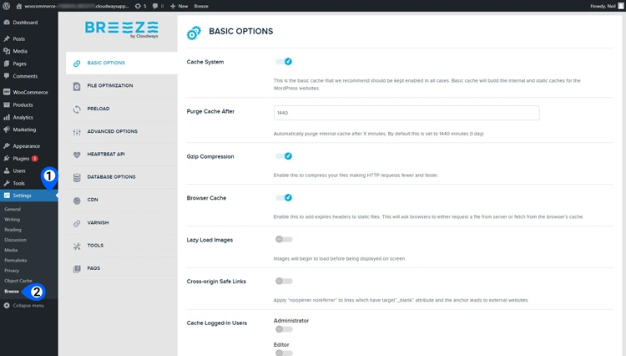
Task: Click the CDN globe icon
Action: click(77, 200)
